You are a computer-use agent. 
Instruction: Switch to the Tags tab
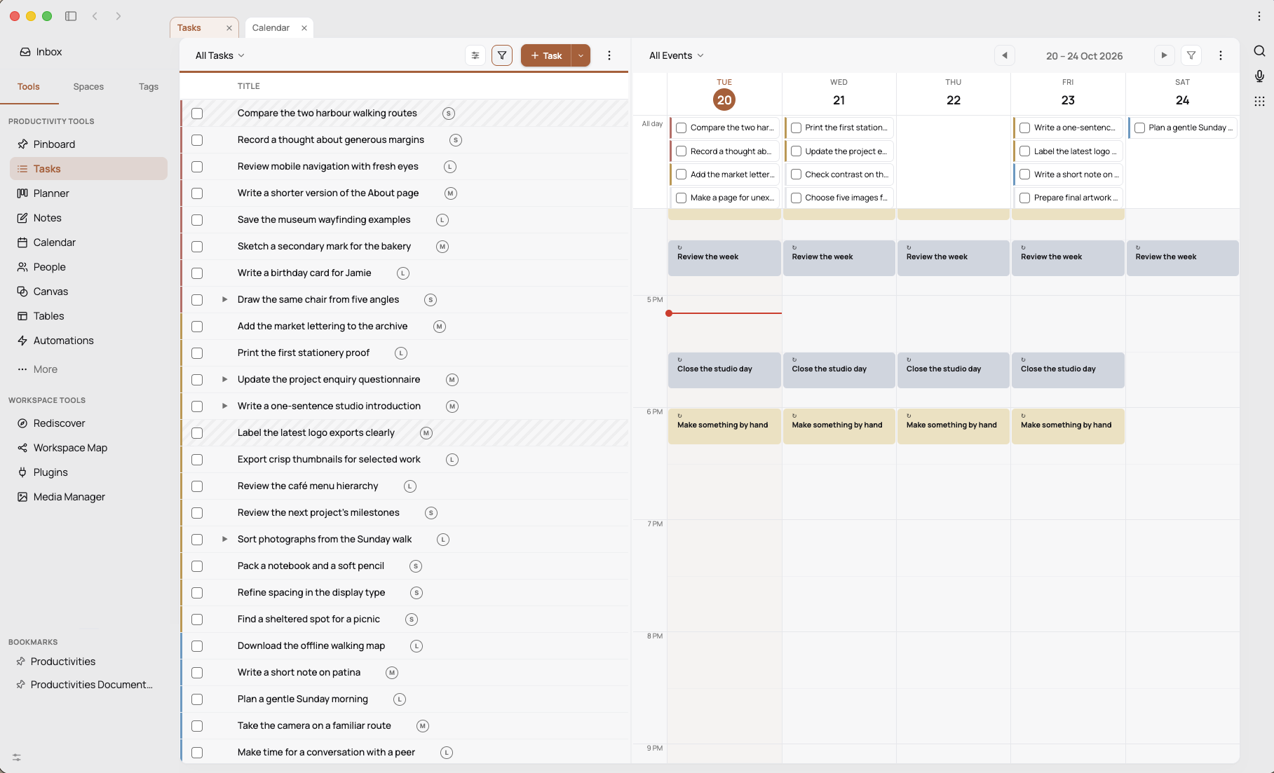pyautogui.click(x=149, y=87)
